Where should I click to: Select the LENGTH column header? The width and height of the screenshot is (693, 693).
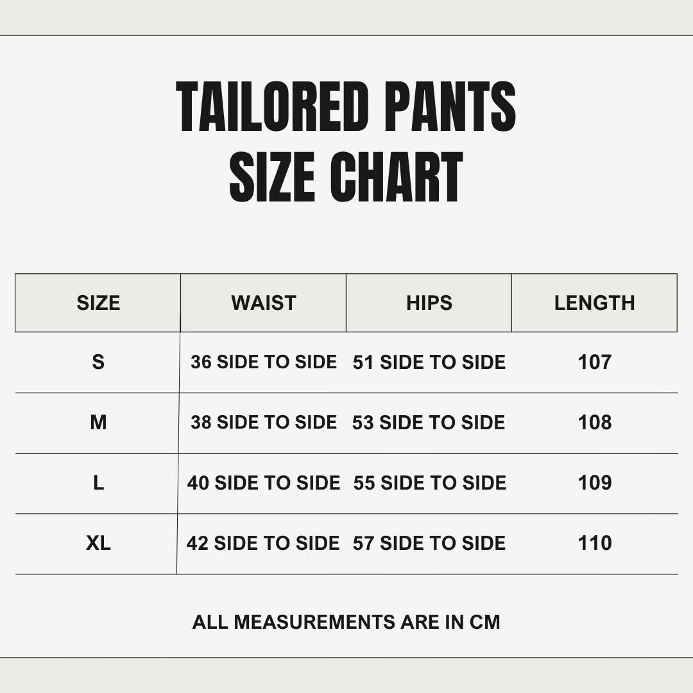pyautogui.click(x=594, y=303)
